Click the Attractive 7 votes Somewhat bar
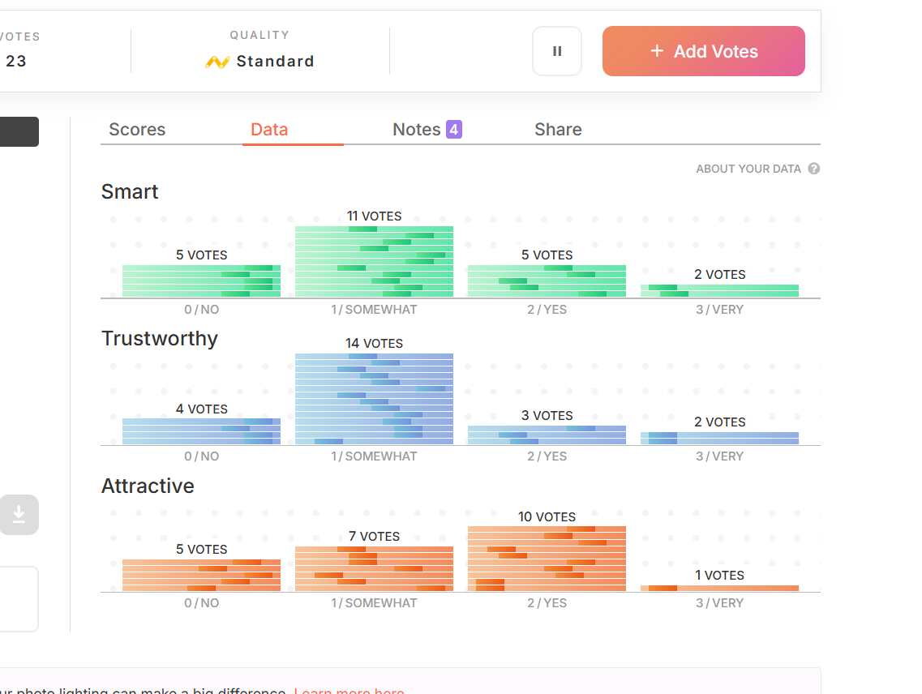 374,568
